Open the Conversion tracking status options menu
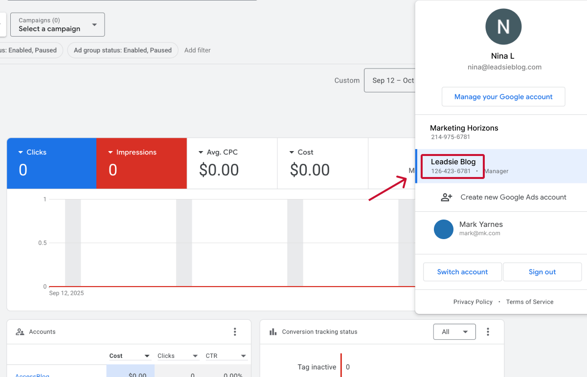Screen dimensions: 587x377 click(x=488, y=332)
